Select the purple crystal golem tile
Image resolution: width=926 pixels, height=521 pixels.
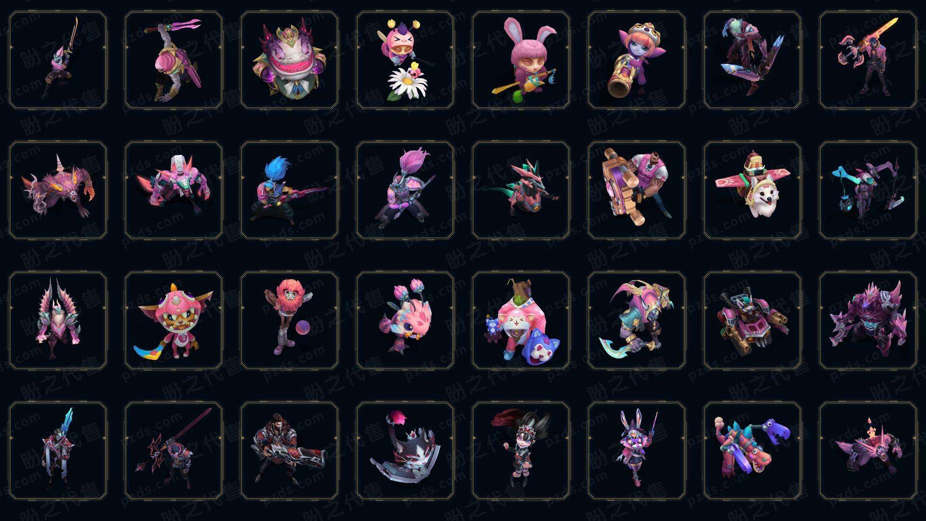(868, 320)
